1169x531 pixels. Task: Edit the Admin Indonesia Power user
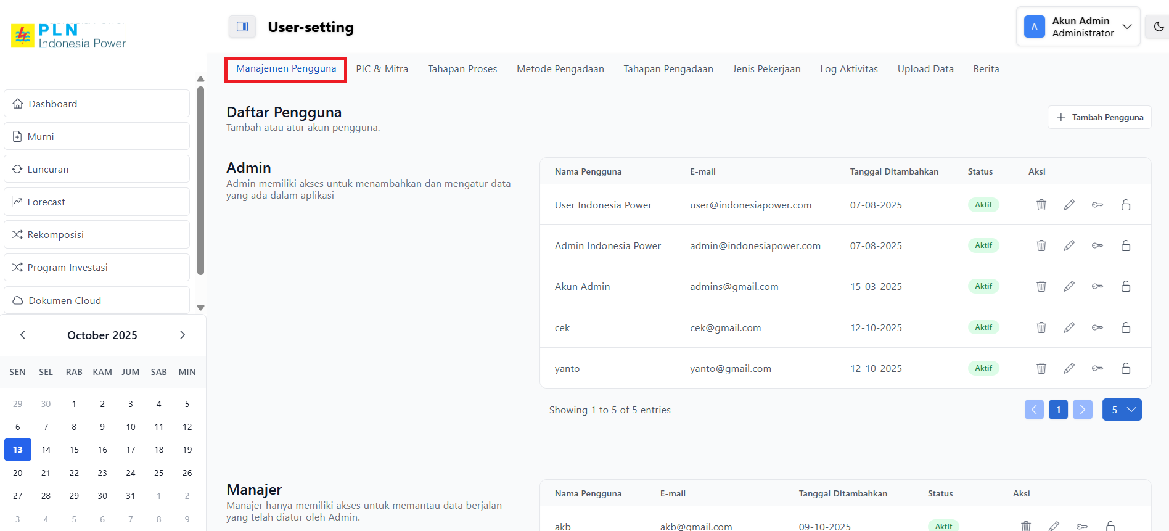(1069, 245)
